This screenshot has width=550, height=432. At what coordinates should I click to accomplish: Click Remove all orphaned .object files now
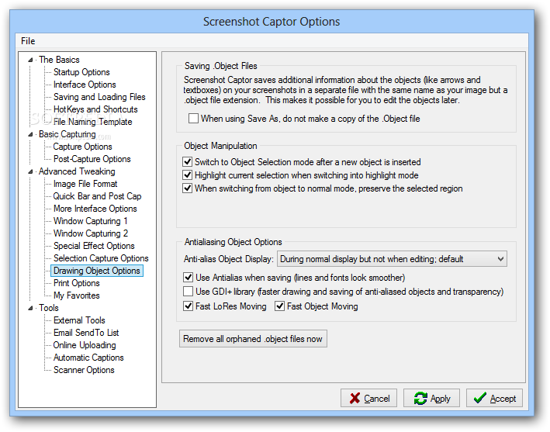[x=253, y=339]
